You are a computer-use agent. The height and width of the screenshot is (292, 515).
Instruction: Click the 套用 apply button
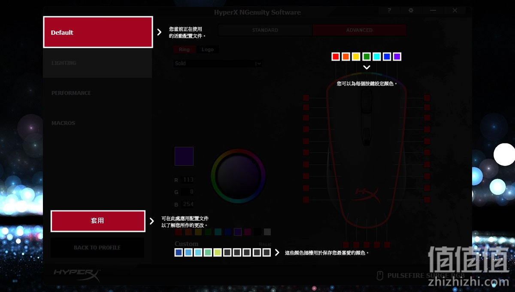pyautogui.click(x=98, y=221)
